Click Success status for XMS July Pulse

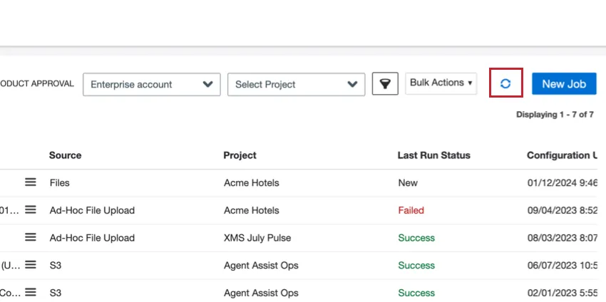pyautogui.click(x=416, y=238)
